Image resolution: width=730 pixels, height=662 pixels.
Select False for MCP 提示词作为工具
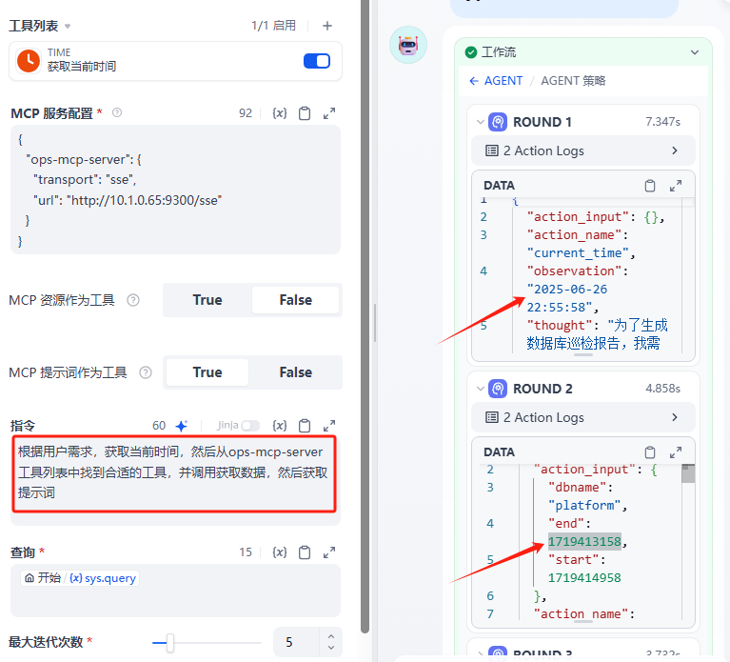(x=295, y=372)
